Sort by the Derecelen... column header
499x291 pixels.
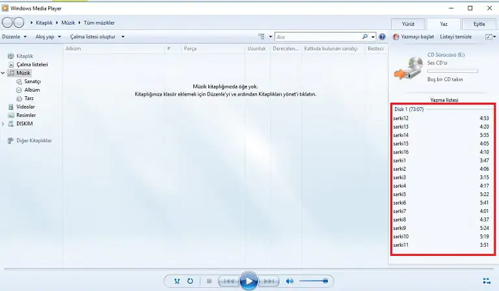[x=286, y=49]
